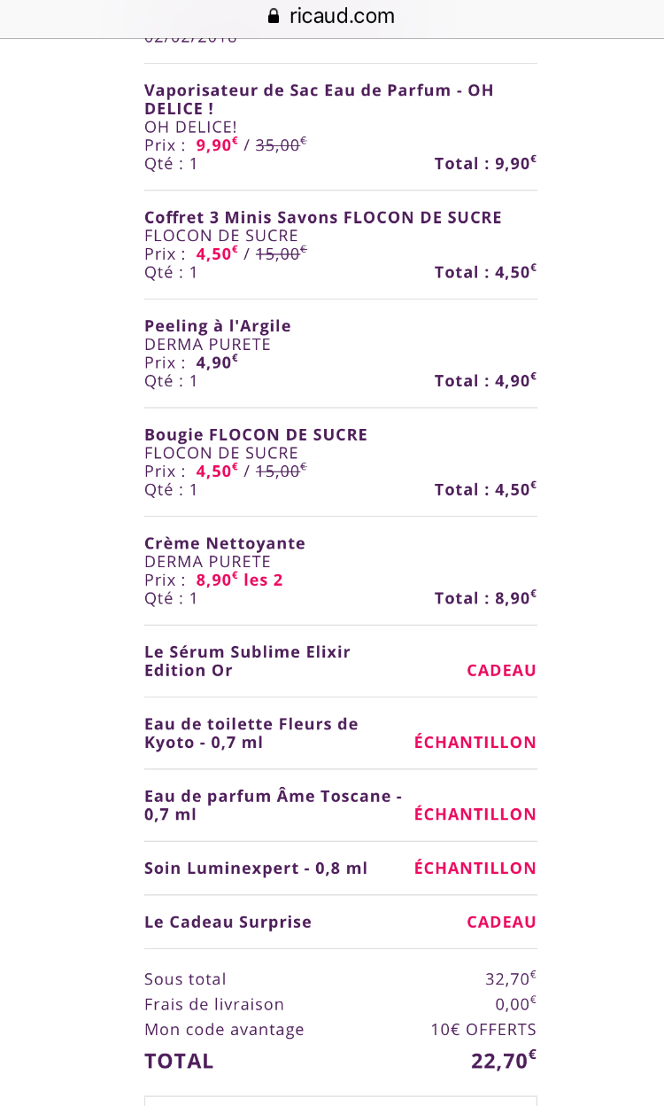The image size is (664, 1106).
Task: Tap the Bougie FLOCON DE SUCRE title
Action: 256,435
